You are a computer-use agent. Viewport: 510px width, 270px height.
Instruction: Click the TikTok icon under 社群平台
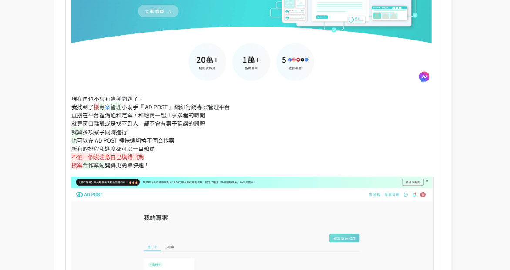302,60
